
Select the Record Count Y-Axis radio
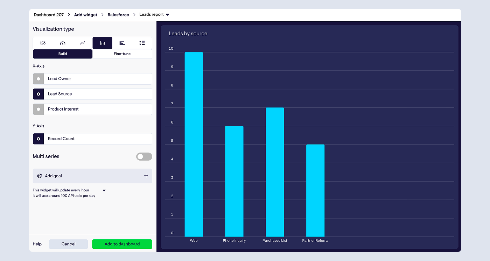click(38, 139)
